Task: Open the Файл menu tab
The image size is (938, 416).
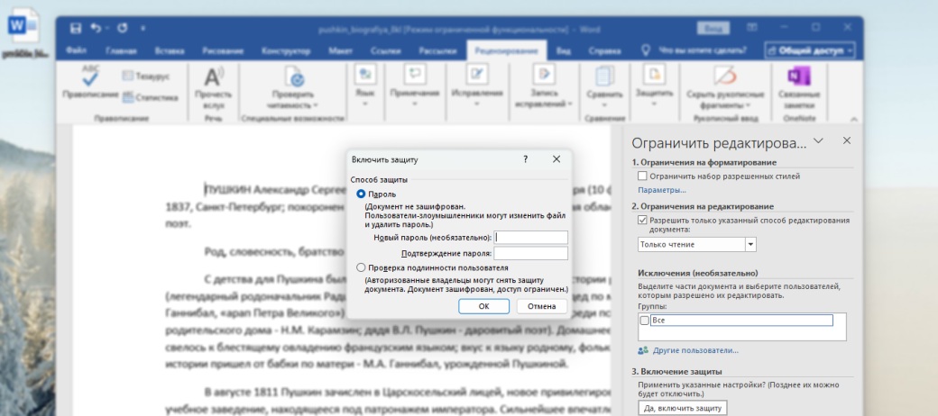Action: coord(77,51)
